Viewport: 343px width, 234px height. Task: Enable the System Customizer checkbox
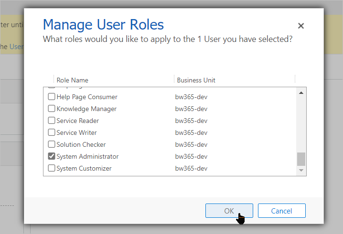(52, 168)
